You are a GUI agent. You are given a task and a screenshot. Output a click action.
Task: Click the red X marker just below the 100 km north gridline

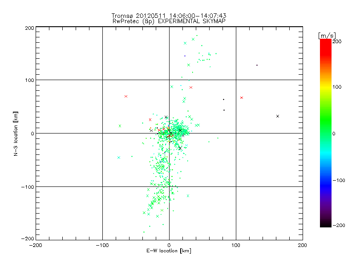191,87
